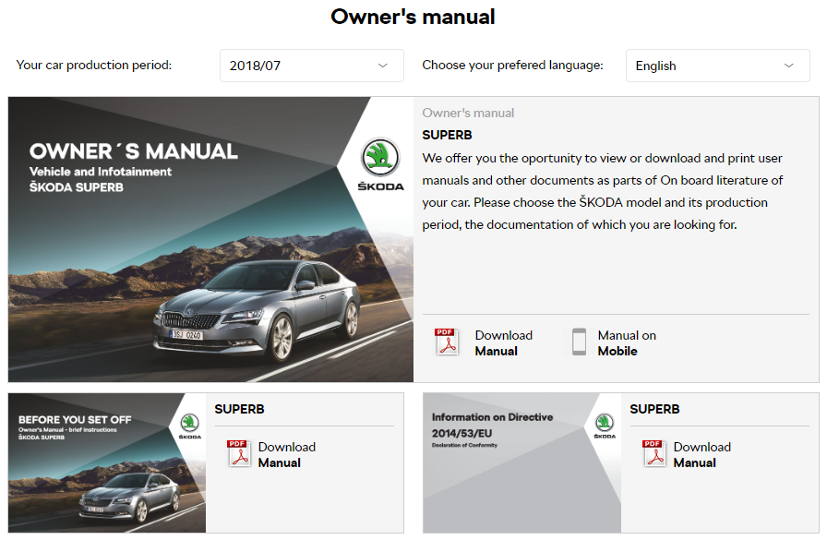This screenshot has height=540, width=827.
Task: Click the ŠKODA logo on the Directive information cover
Action: coord(605,426)
